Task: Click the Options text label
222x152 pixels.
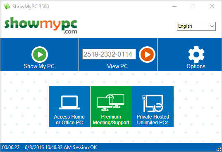Action: 196,66
